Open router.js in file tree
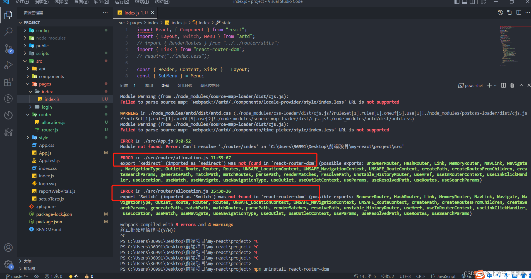 click(x=65, y=130)
